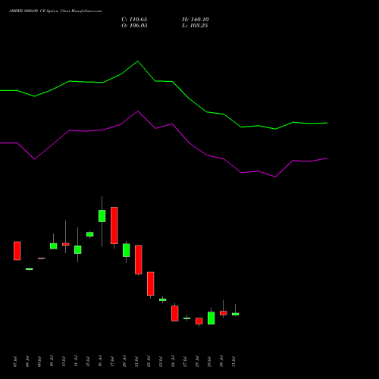
Task: Select the 13 Jul date label
Action: click(64, 362)
